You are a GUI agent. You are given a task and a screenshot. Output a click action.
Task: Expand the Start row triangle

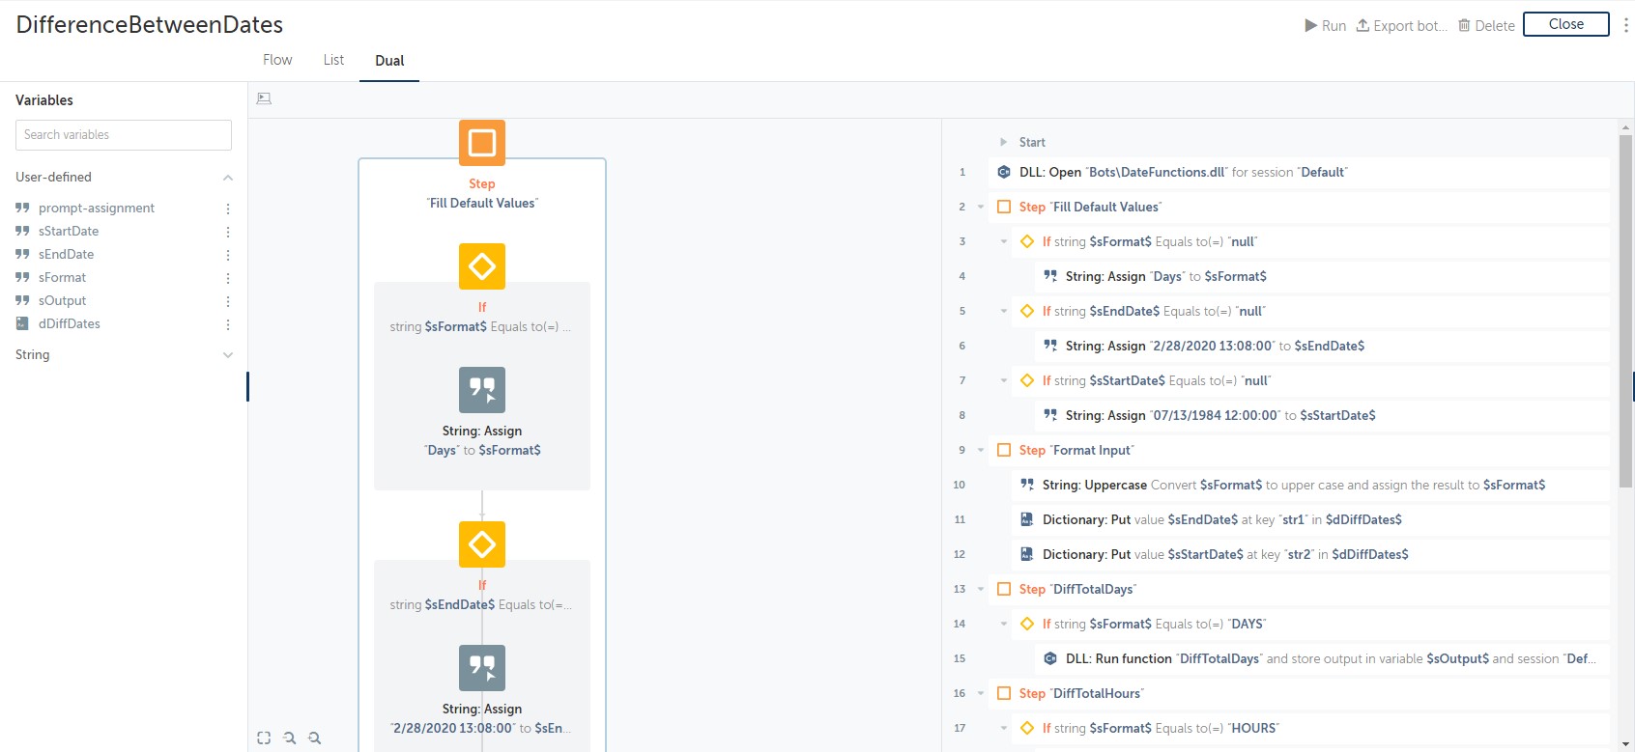tap(1003, 142)
